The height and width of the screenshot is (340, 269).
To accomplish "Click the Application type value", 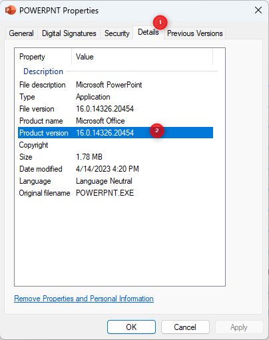I will 93,97.
